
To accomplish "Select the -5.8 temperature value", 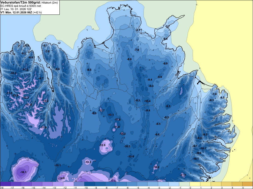I will click(165, 39).
